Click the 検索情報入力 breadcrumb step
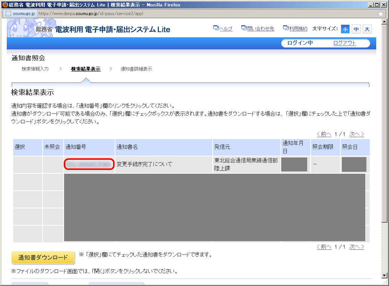Viewport: 389px width, 286px height. pyautogui.click(x=35, y=69)
